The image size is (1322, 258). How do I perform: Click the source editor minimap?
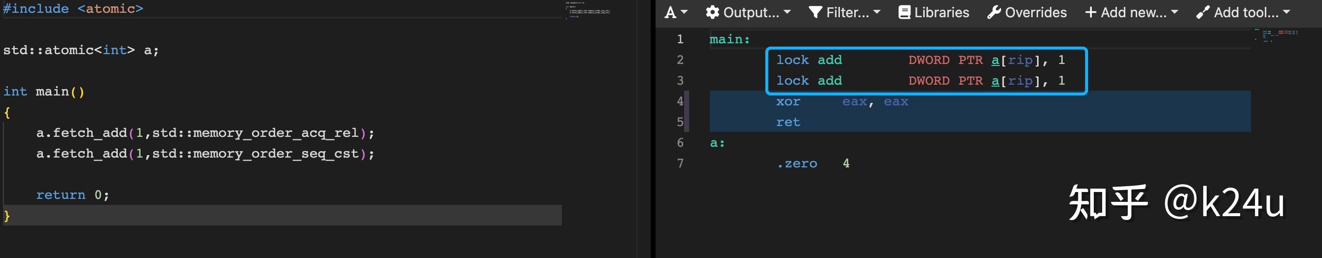588,10
